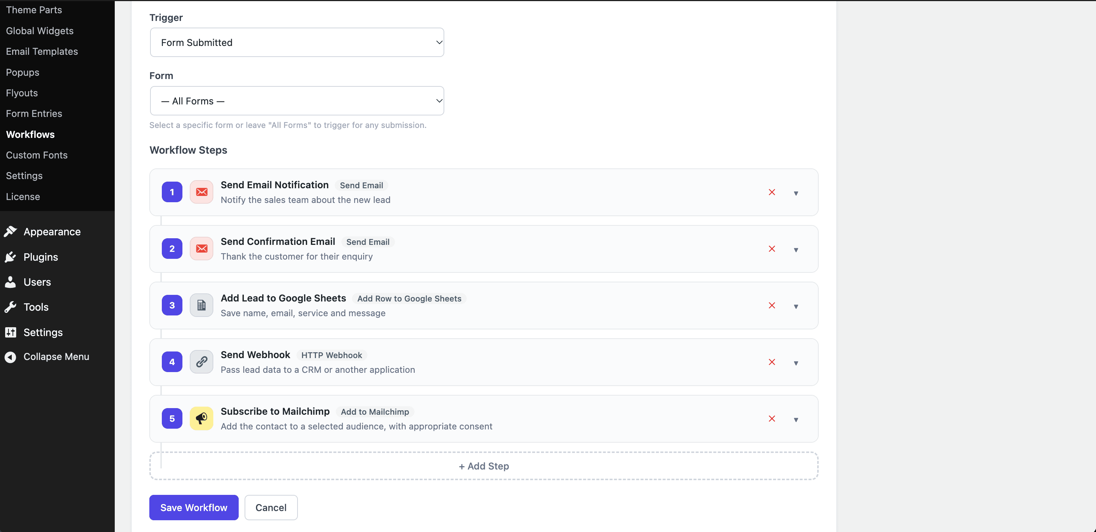Cancel workflow editing
This screenshot has height=532, width=1096.
coord(271,507)
